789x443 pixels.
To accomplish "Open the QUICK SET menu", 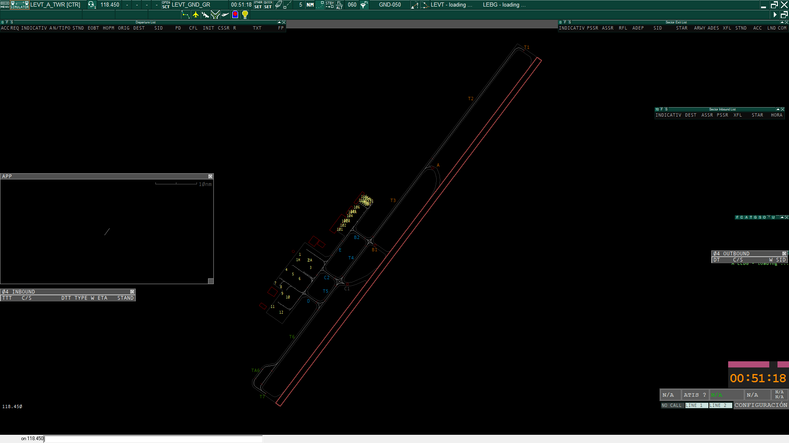I will (x=268, y=5).
